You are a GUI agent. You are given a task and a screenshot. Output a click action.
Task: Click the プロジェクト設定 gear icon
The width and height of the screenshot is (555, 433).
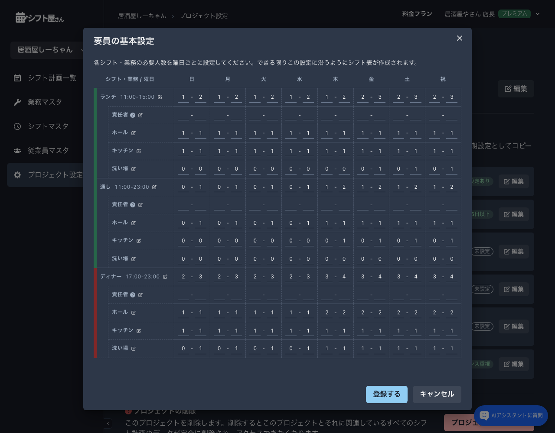[17, 175]
